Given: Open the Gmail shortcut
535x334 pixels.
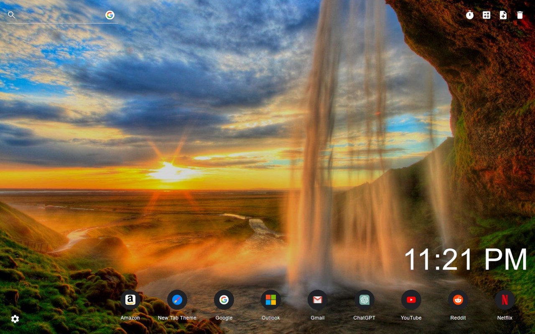Looking at the screenshot, I should coord(318,300).
